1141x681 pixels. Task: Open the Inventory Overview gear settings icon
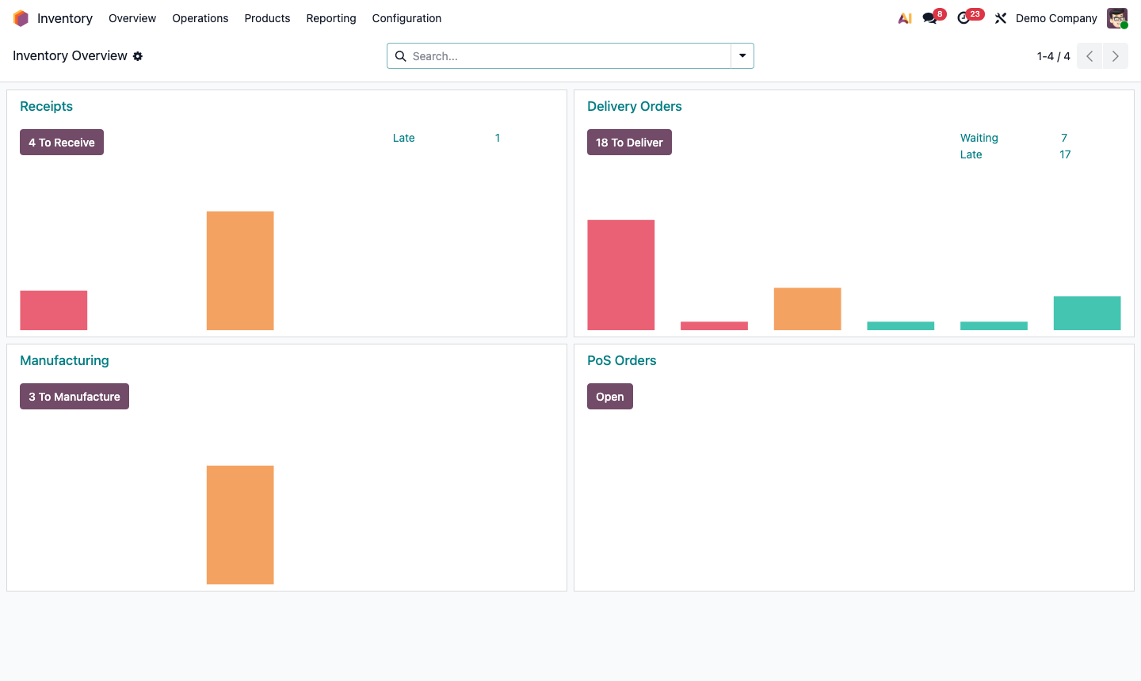pos(138,56)
